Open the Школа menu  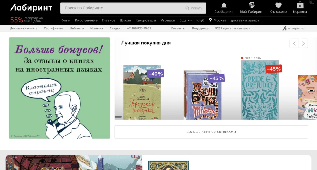[x=125, y=20]
